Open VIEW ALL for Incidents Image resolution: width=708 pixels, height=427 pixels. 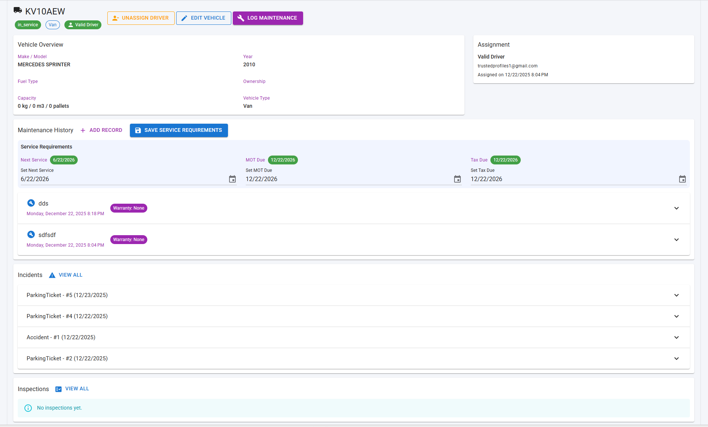point(70,275)
